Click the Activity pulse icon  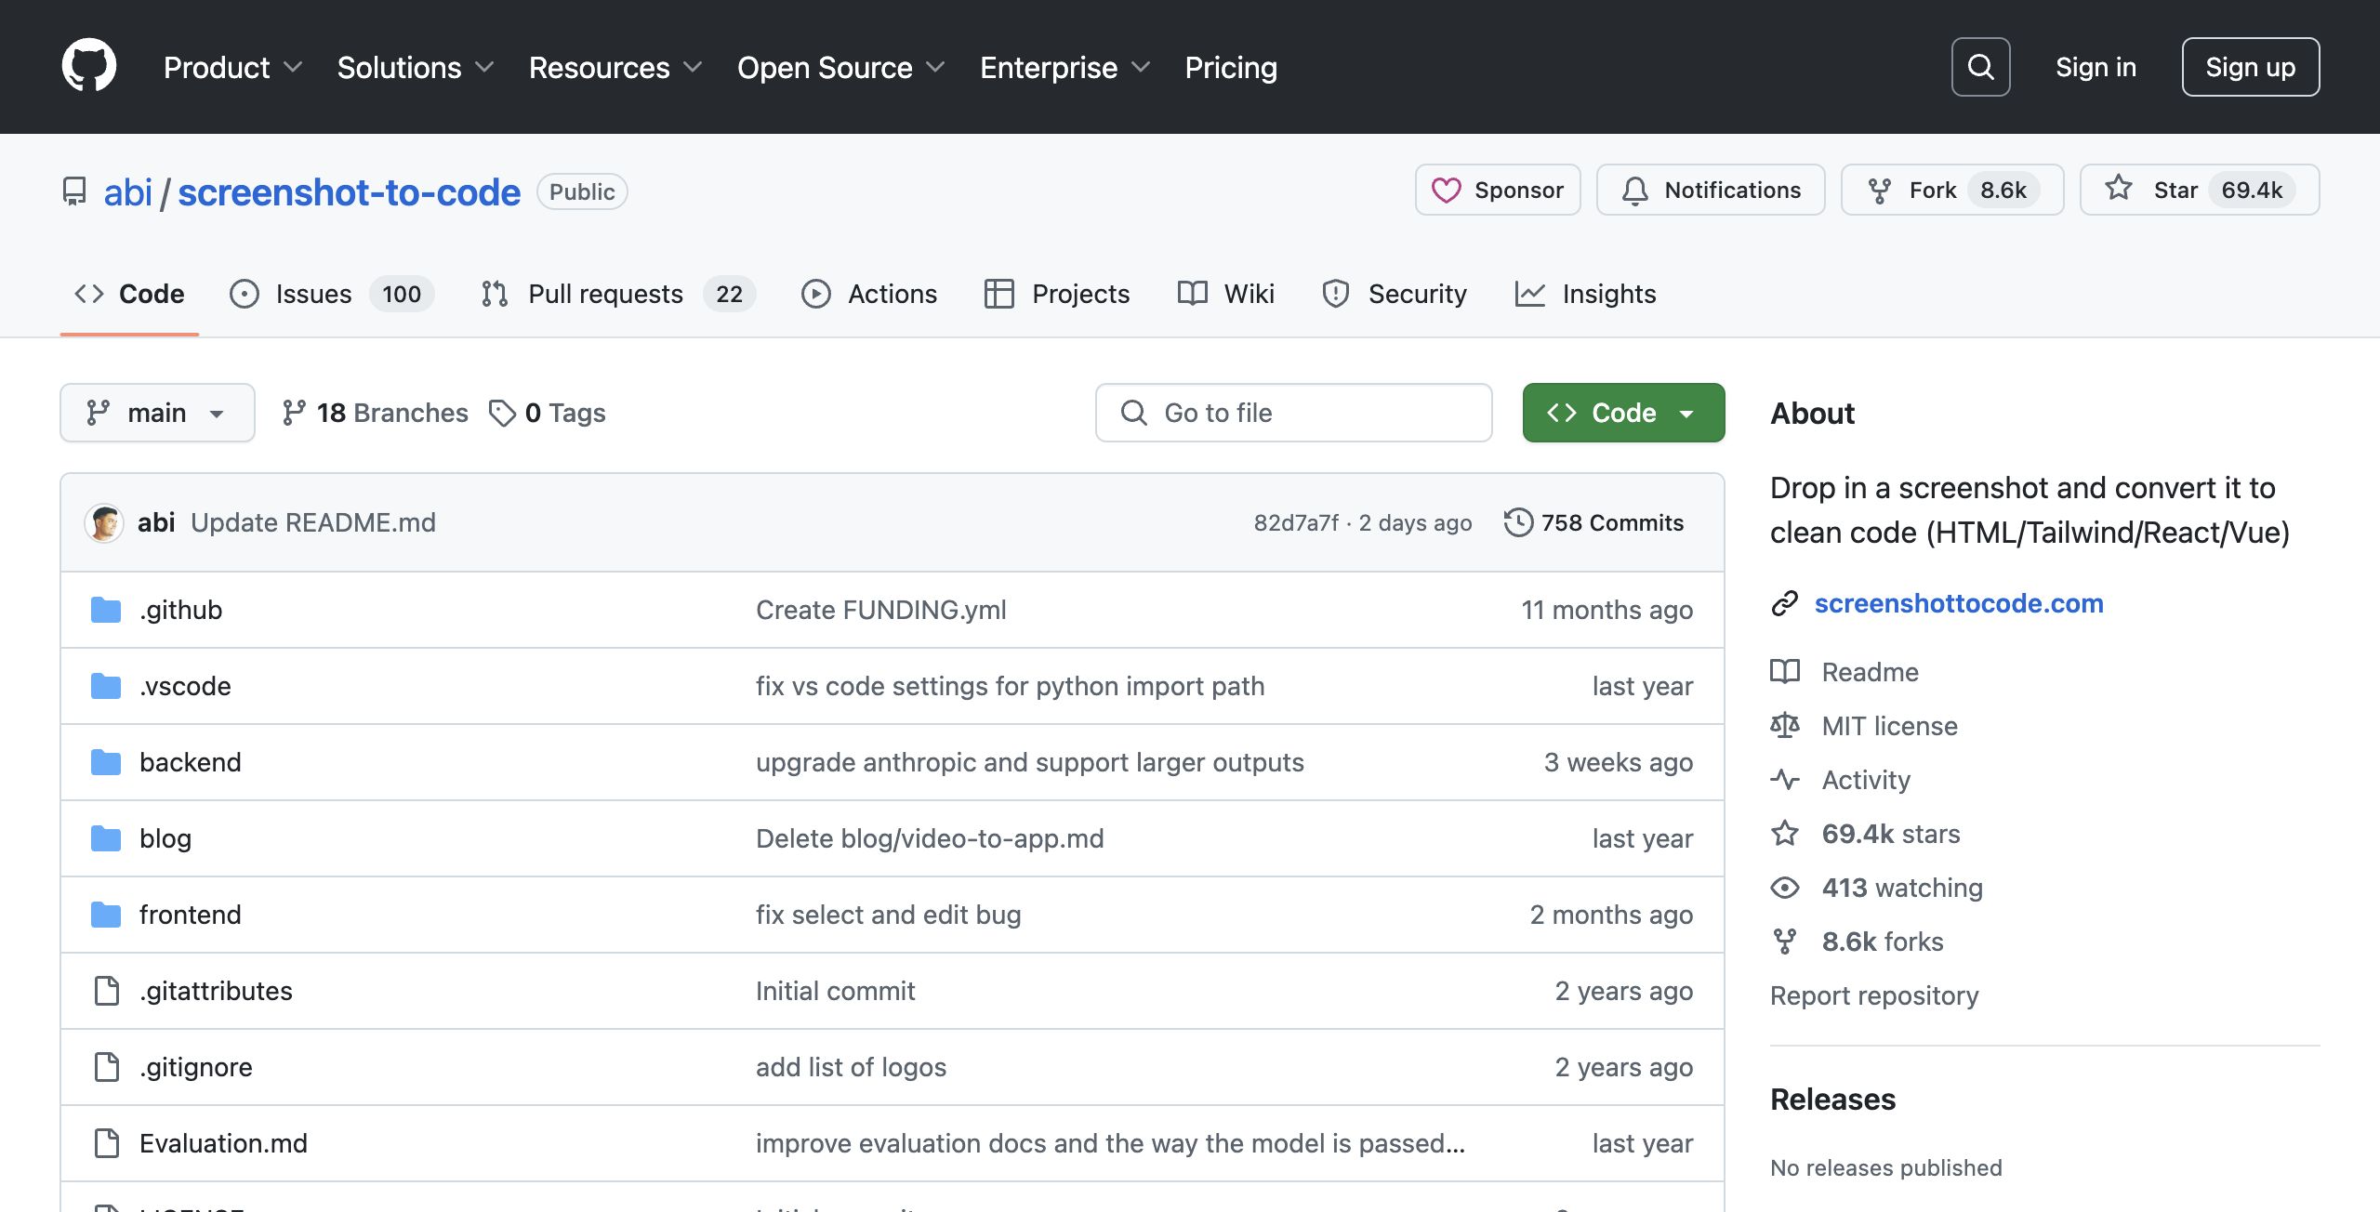point(1784,779)
